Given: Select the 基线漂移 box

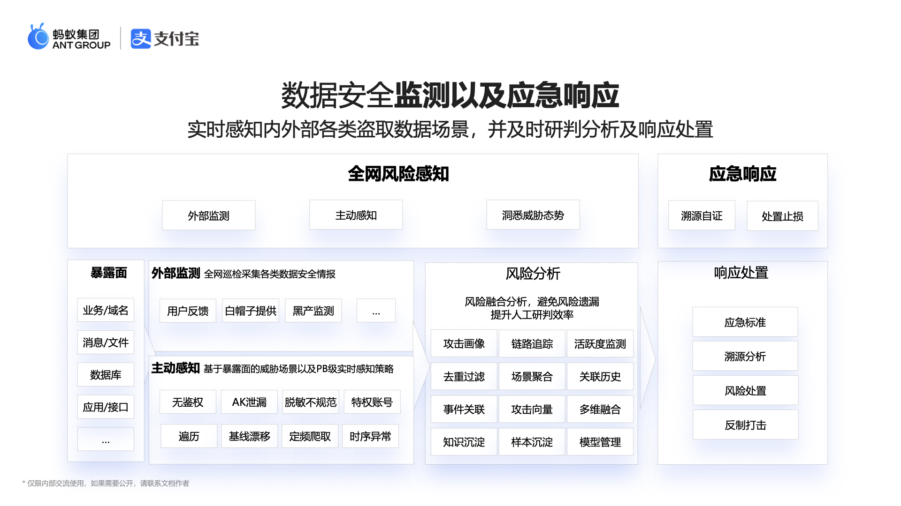Looking at the screenshot, I should 249,436.
